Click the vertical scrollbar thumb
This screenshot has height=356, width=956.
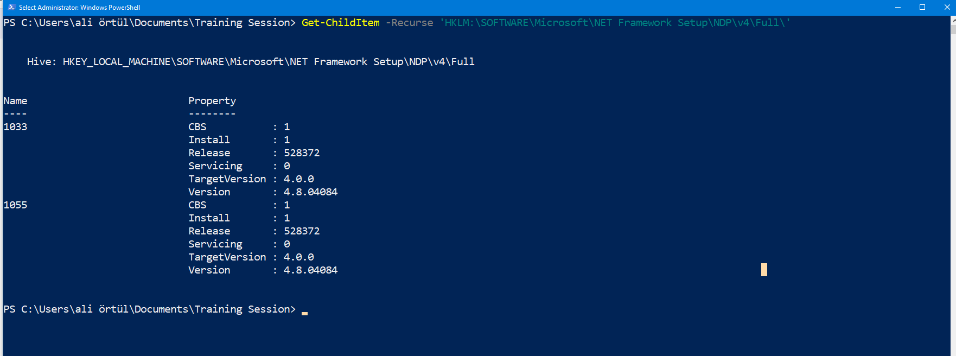(953, 29)
